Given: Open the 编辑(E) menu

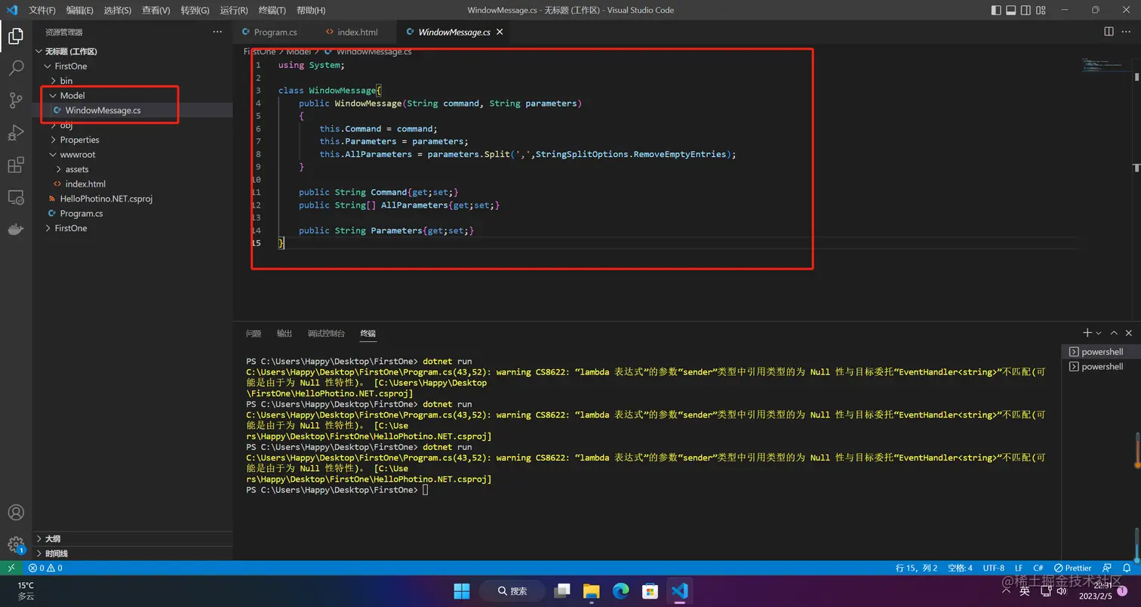Looking at the screenshot, I should click(79, 10).
